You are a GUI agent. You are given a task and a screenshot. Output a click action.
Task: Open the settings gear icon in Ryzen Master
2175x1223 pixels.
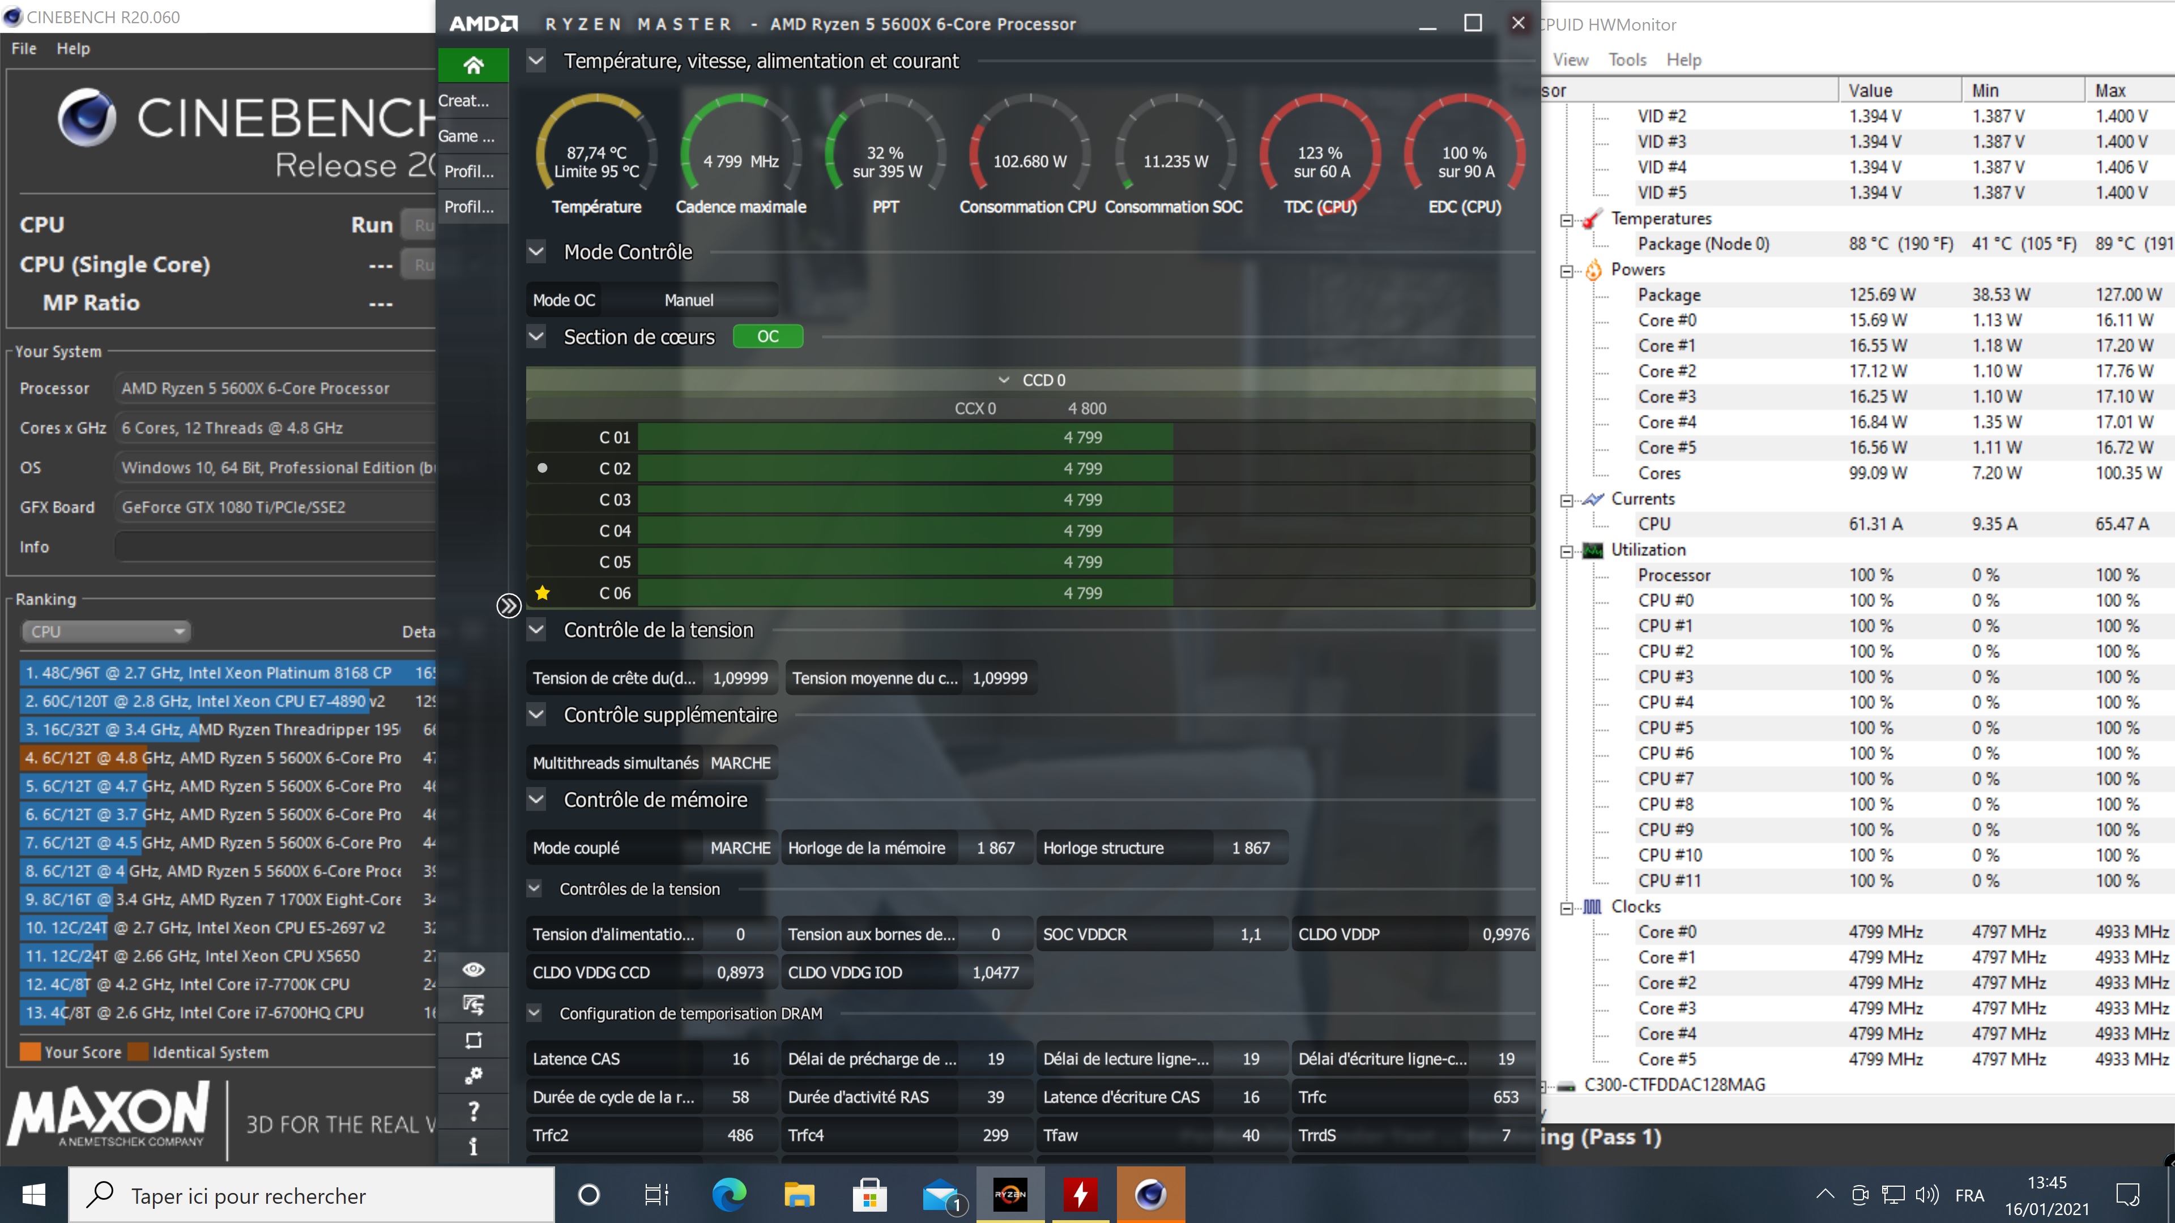coord(473,1075)
